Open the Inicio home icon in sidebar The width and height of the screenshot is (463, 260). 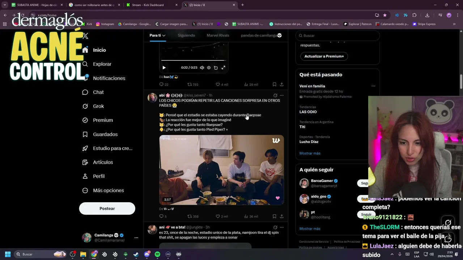click(x=85, y=50)
